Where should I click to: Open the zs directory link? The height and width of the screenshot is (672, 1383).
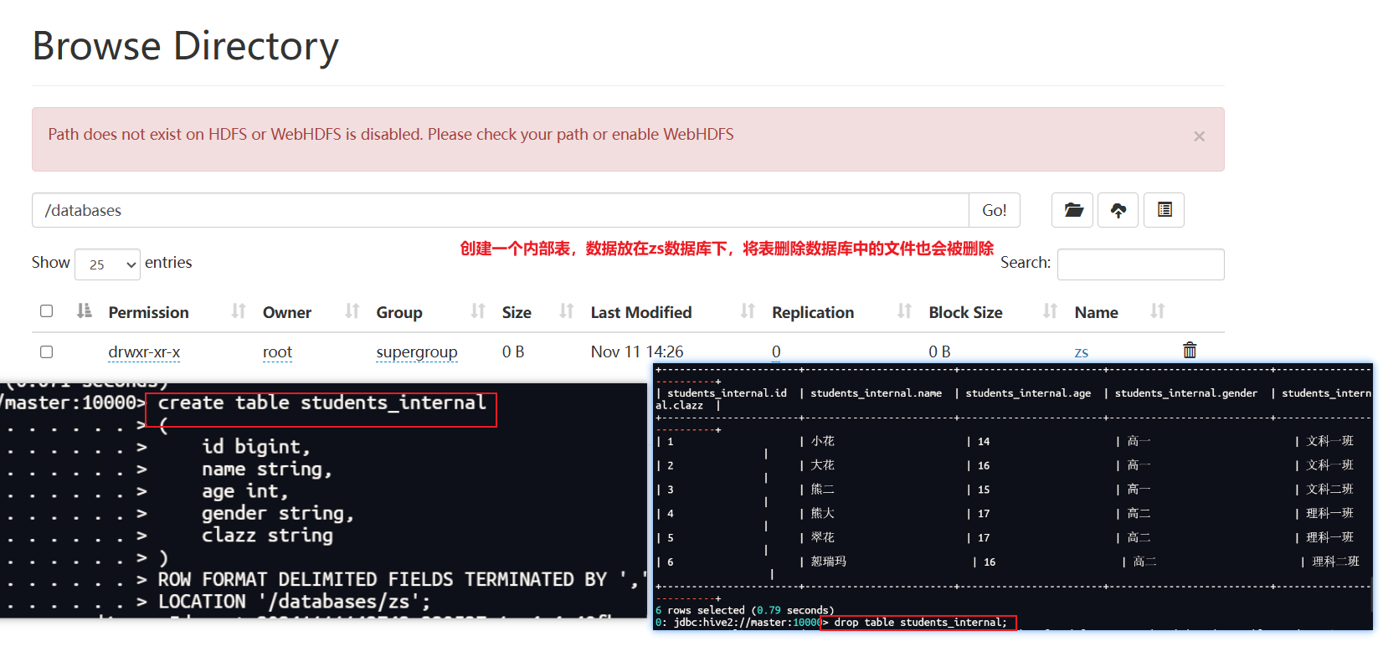[1081, 352]
